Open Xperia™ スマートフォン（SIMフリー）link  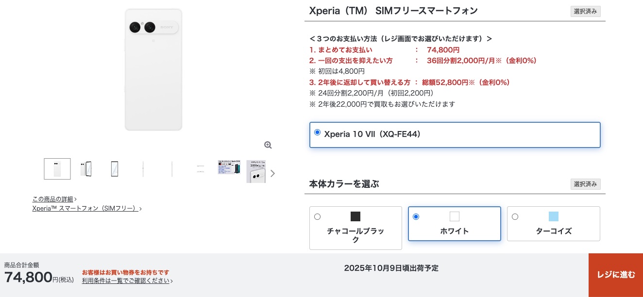(x=85, y=208)
